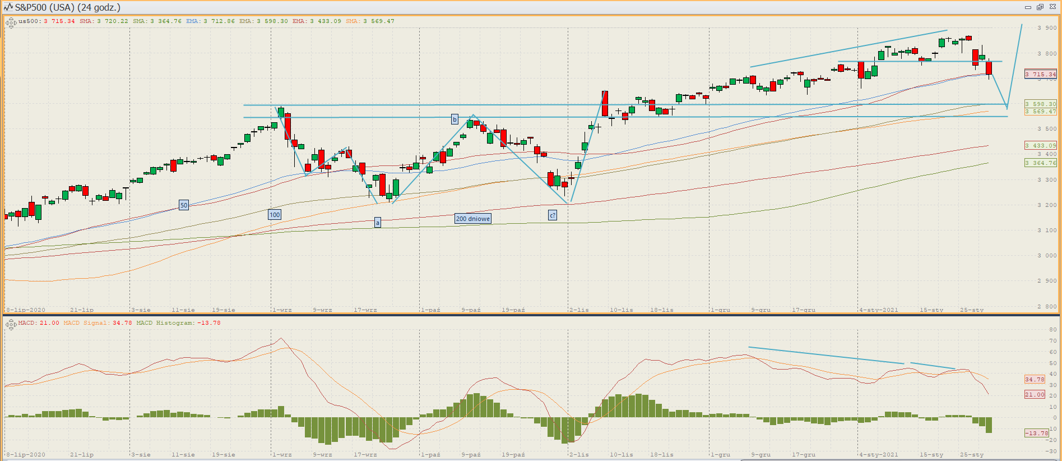Select the '100' moving average label
This screenshot has width=1062, height=461.
point(275,215)
